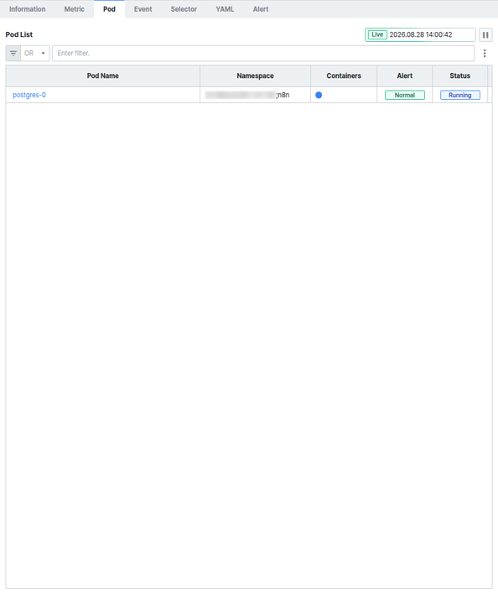Click the Running status badge
The width and height of the screenshot is (498, 598).
point(460,95)
